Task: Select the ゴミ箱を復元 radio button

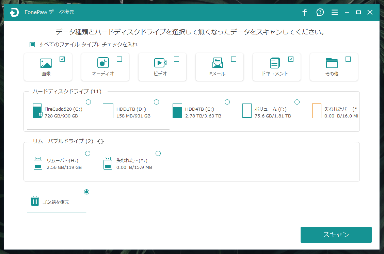Action: [x=87, y=192]
